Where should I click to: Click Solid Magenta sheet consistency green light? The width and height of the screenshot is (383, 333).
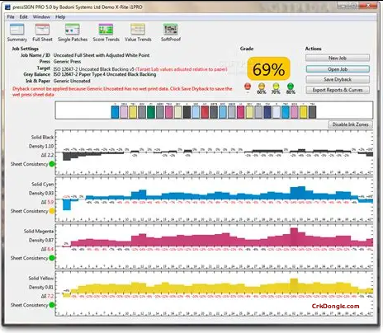coord(51,258)
